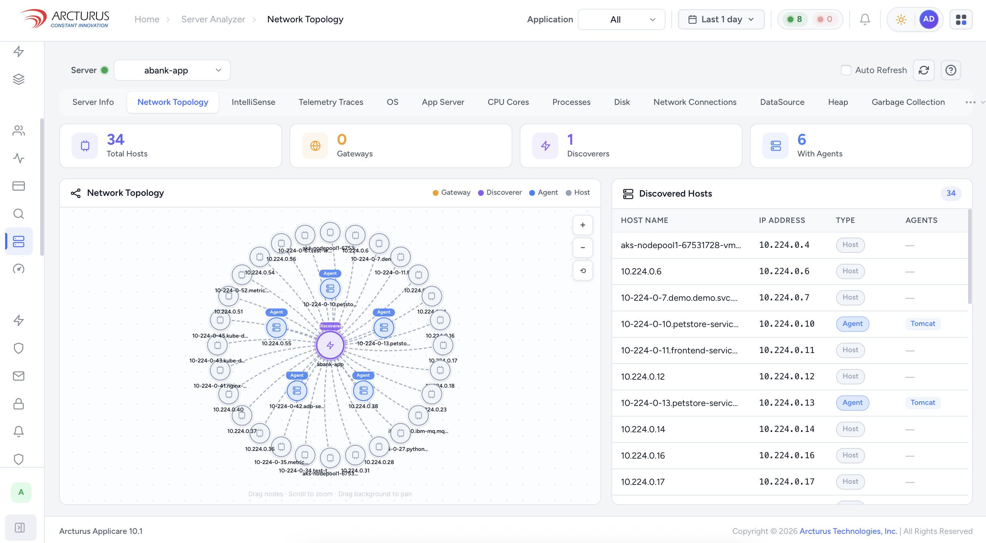Select the 10.224.0.38 agent node
The image size is (986, 543).
coord(363,390)
